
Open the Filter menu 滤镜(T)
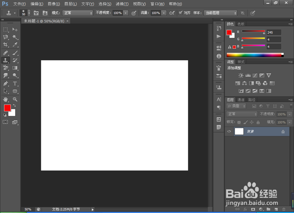[x=122, y=4]
